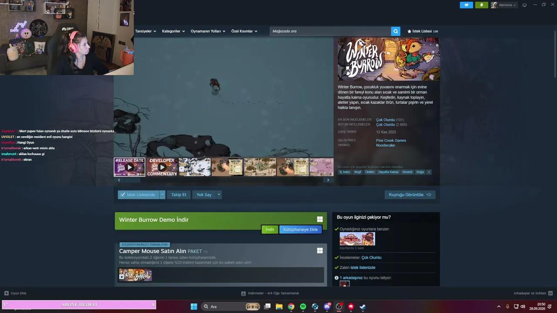Click the Big Picture mode monitor icon
The image size is (557, 313).
coord(524,5)
